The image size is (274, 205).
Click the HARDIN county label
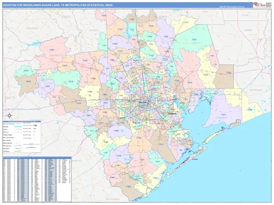tap(248, 30)
